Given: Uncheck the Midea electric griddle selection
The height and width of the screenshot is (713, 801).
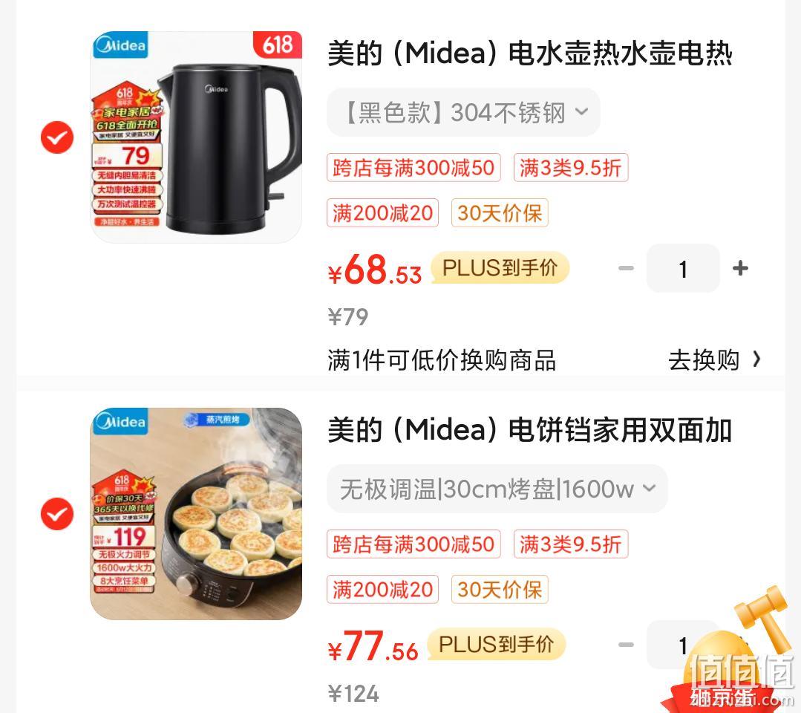Looking at the screenshot, I should (x=57, y=514).
